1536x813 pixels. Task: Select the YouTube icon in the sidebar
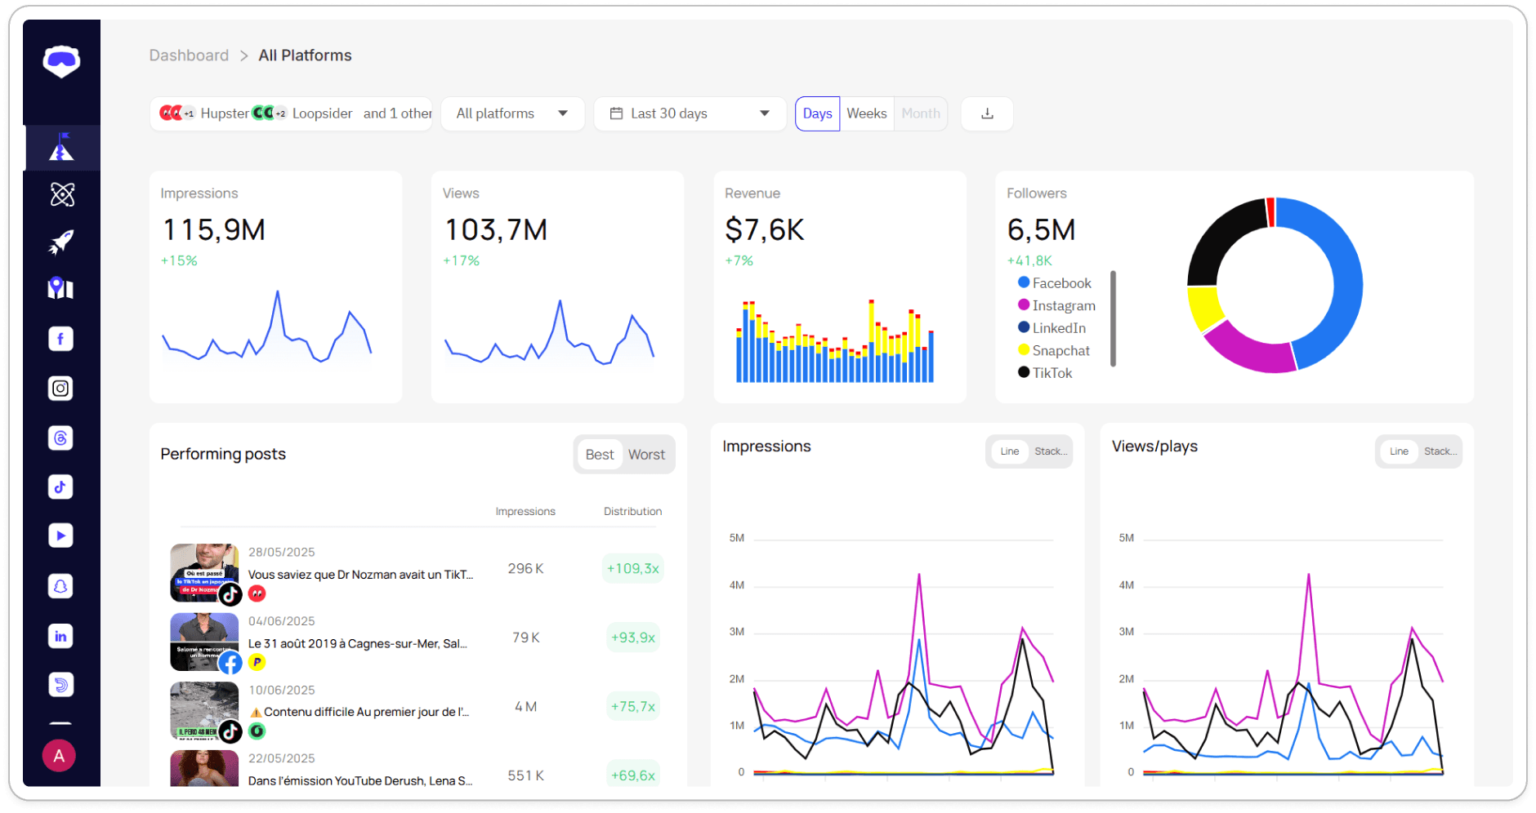pyautogui.click(x=60, y=535)
